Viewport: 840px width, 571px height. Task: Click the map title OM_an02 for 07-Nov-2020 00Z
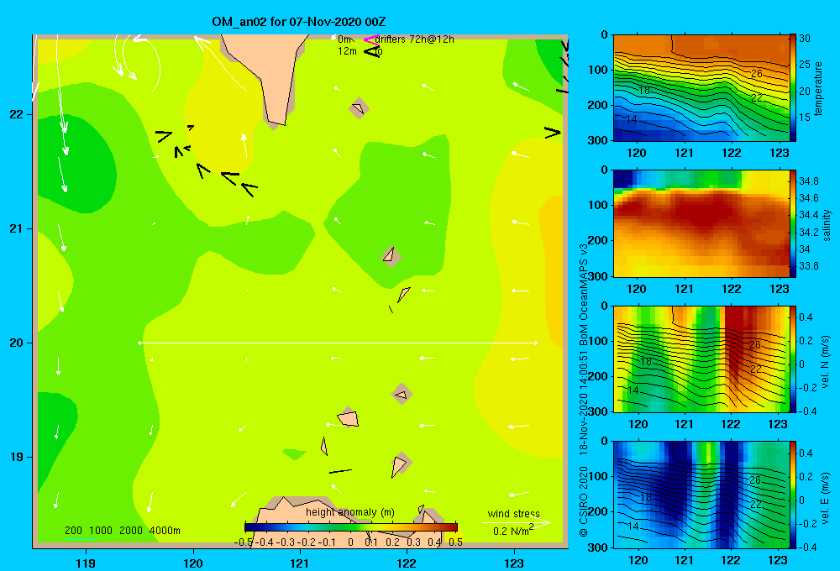pyautogui.click(x=298, y=22)
